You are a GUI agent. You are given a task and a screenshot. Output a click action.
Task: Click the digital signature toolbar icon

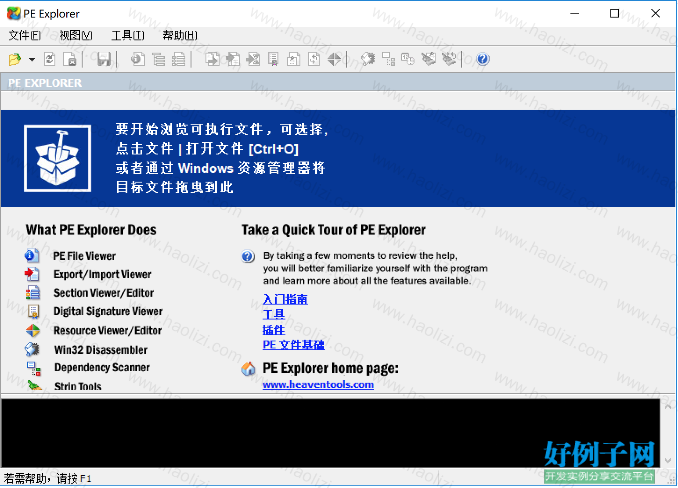pos(273,59)
